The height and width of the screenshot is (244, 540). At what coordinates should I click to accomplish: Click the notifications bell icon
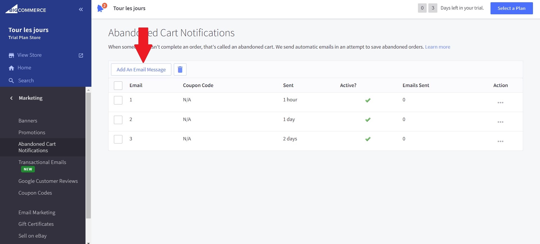(100, 8)
